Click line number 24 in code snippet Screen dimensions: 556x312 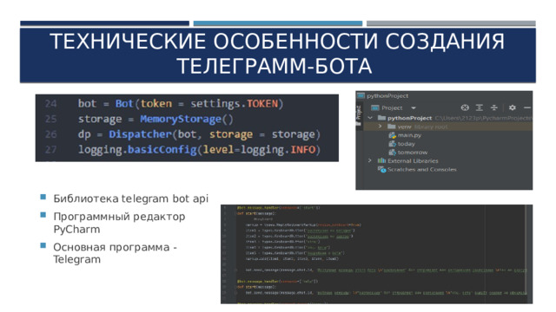(x=50, y=104)
